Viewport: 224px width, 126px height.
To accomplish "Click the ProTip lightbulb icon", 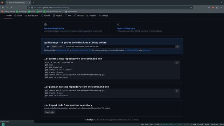I will coord(86,120).
